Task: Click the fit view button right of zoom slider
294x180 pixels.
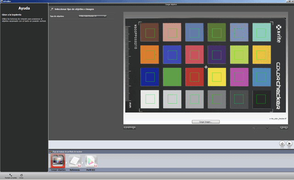Action: tap(284, 128)
